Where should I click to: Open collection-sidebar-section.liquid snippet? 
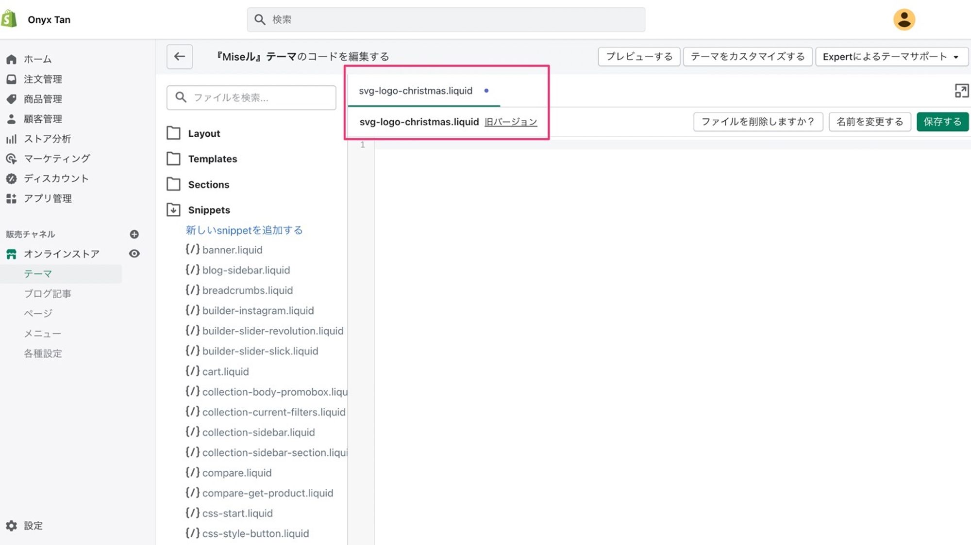267,452
